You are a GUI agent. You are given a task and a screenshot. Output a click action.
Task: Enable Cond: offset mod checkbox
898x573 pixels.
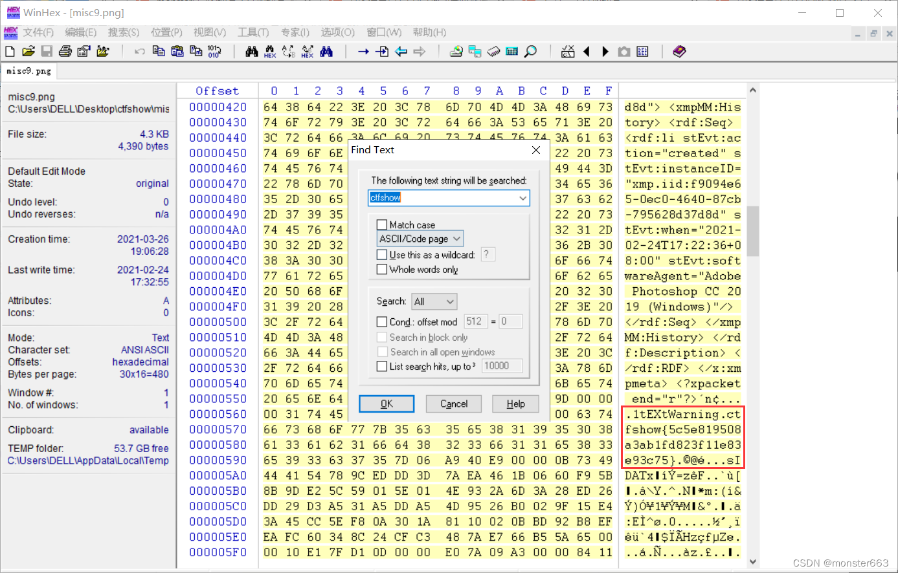coord(382,321)
